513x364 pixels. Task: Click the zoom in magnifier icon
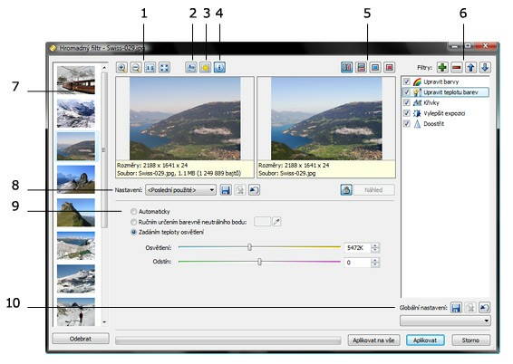(121, 68)
